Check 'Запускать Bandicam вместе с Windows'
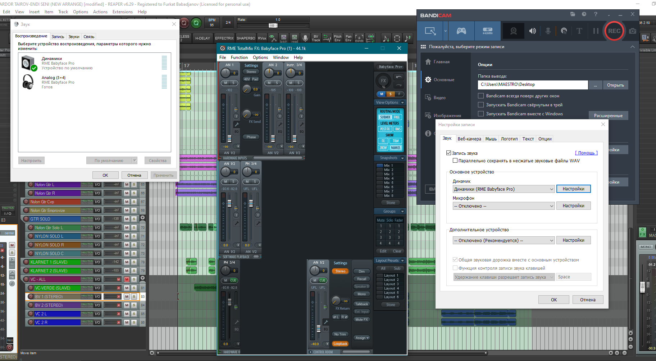The image size is (656, 361). tap(480, 114)
